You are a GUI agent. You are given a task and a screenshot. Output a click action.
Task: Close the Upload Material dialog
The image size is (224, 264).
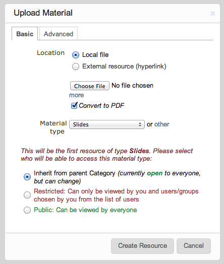(212, 13)
